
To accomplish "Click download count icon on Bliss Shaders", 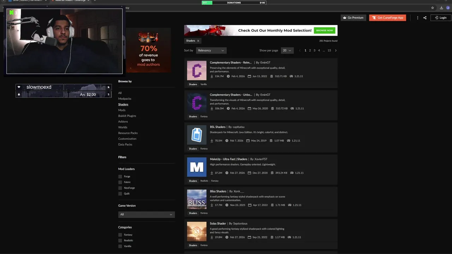I will pos(212,205).
